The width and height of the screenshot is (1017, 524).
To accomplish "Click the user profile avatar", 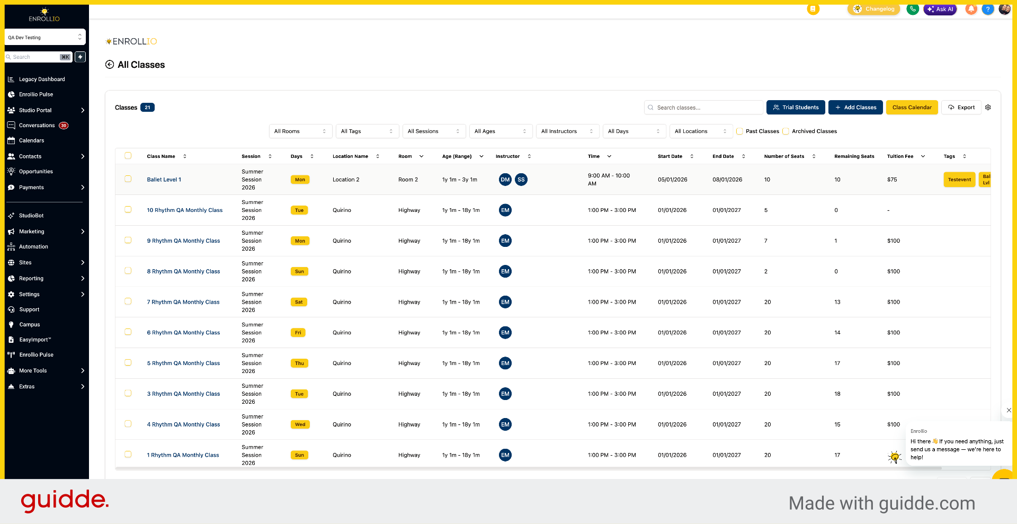I will (x=1004, y=9).
